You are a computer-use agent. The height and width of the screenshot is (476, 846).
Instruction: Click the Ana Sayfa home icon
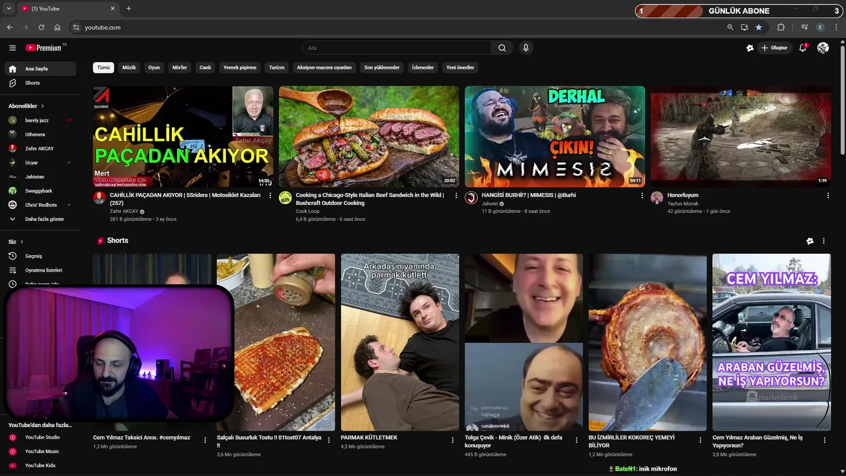[x=13, y=69]
